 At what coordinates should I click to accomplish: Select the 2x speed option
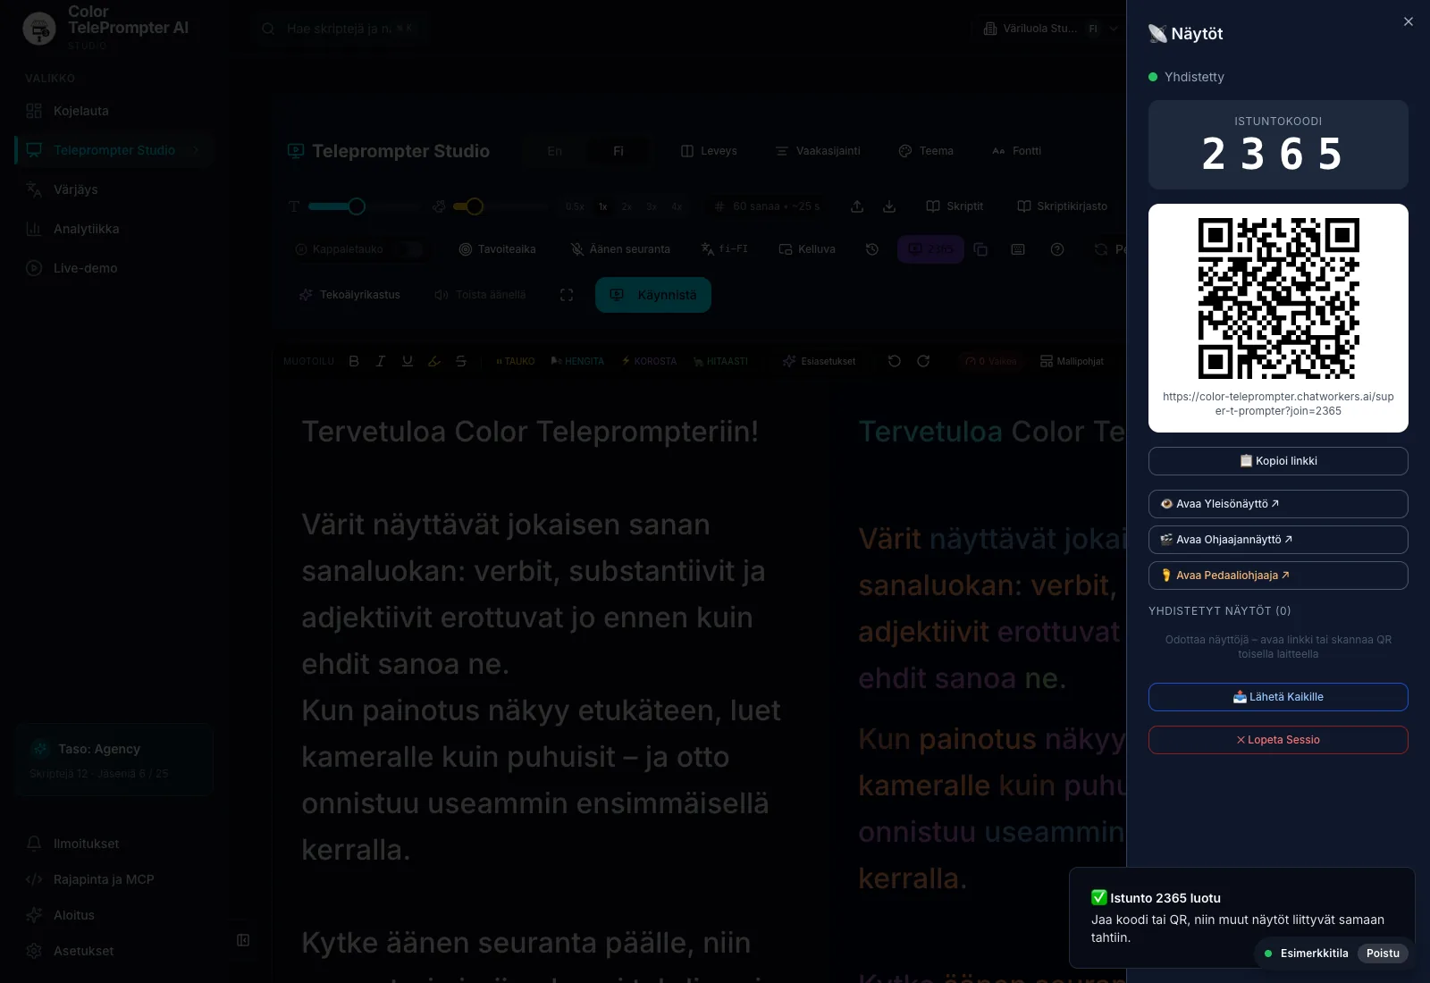pyautogui.click(x=627, y=206)
